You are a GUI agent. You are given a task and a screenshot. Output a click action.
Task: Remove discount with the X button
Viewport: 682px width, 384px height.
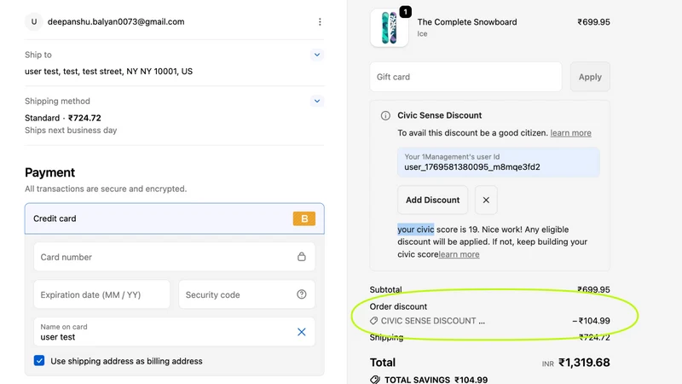(486, 200)
